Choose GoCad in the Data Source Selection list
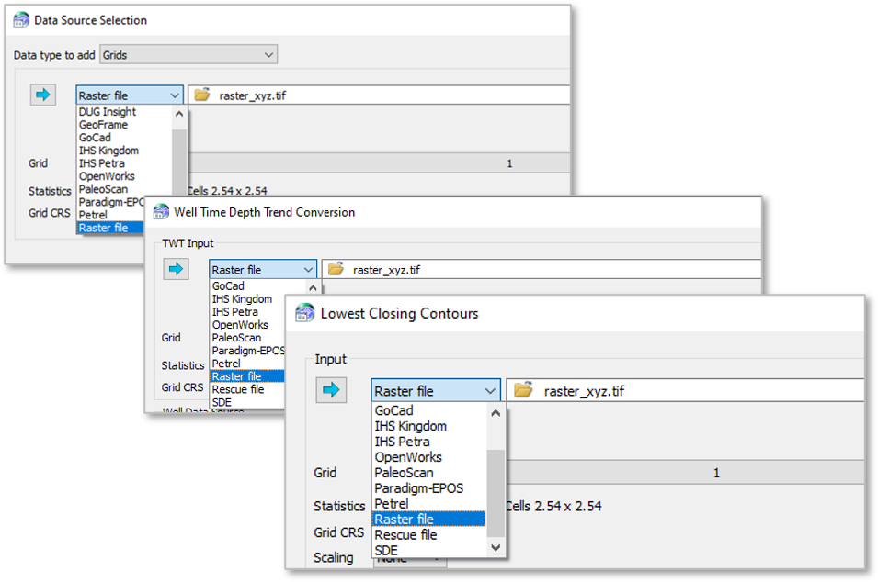Image resolution: width=878 pixels, height=582 pixels. (x=95, y=138)
